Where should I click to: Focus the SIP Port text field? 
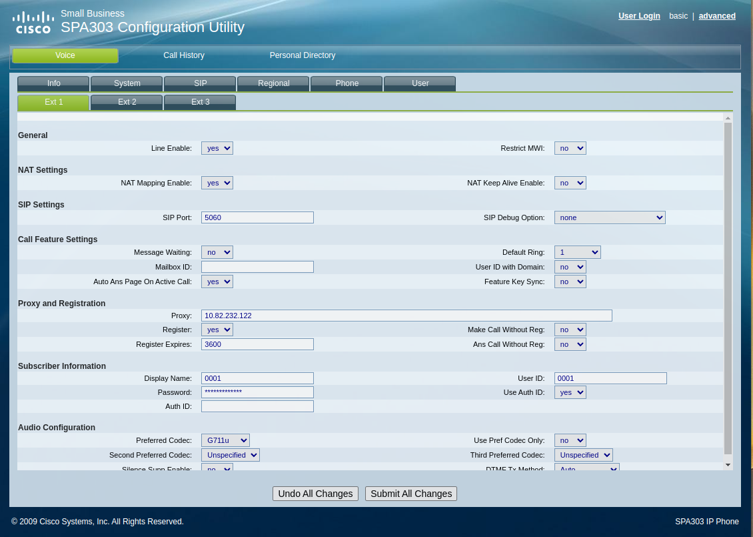click(x=257, y=217)
